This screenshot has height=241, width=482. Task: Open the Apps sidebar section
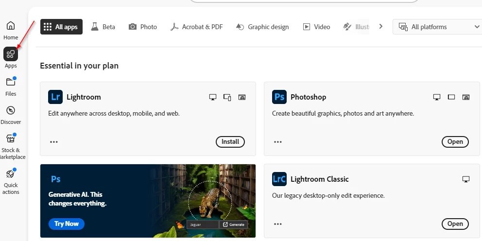11,58
